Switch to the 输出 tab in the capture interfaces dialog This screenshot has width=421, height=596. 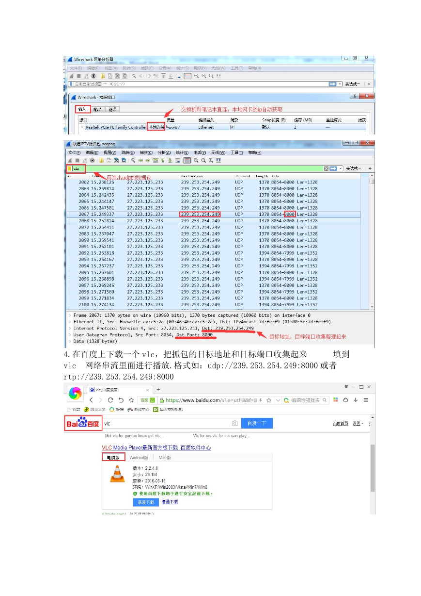click(x=98, y=109)
